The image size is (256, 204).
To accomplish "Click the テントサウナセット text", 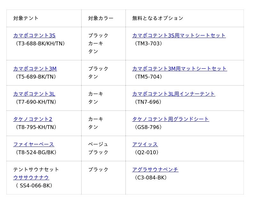I will pos(36,170).
